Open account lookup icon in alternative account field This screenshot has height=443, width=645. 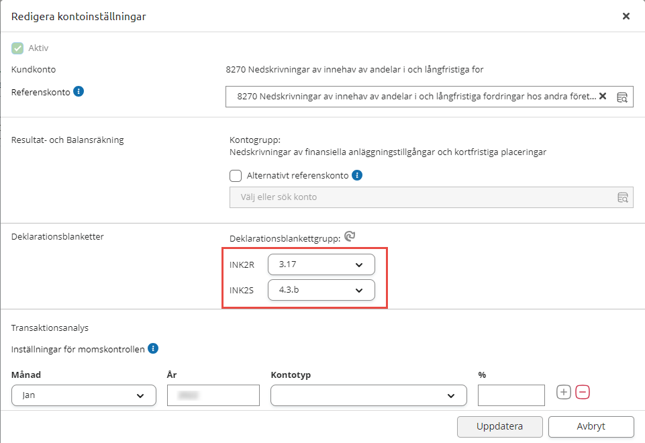tap(622, 197)
